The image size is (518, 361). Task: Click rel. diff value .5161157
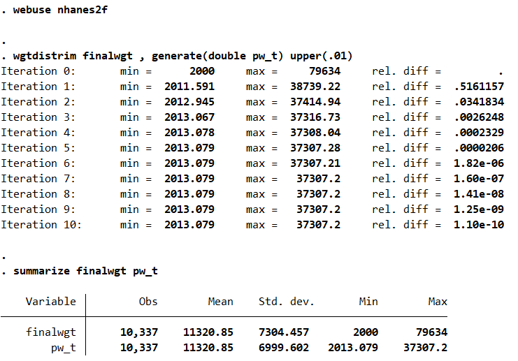(479, 87)
